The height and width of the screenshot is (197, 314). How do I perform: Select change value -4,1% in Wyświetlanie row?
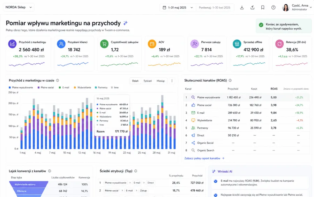pos(300,120)
